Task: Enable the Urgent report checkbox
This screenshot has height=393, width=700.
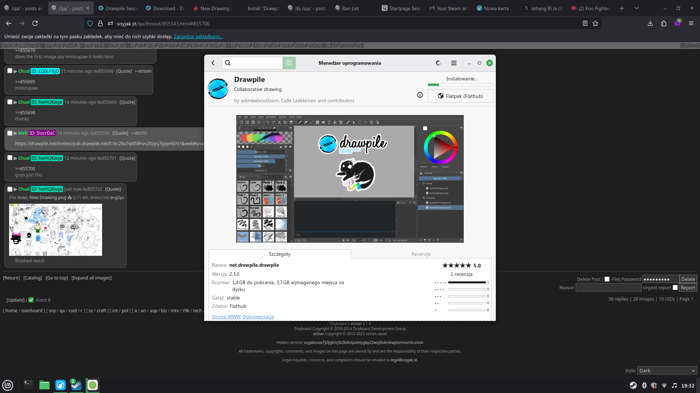Action: point(675,287)
